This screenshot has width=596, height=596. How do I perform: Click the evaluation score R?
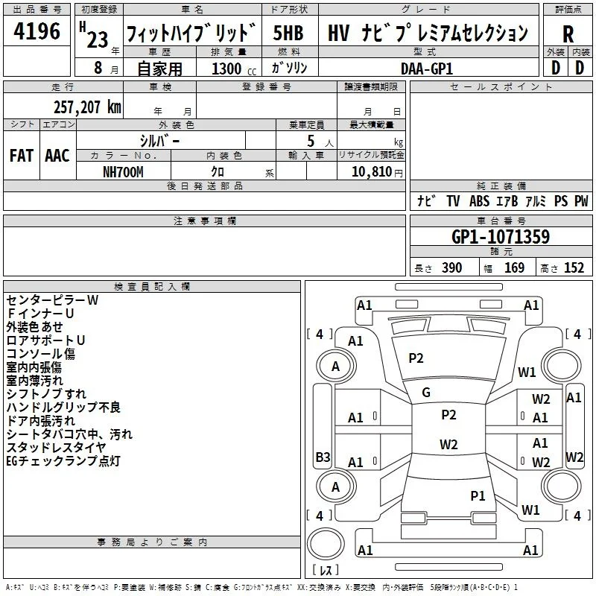point(568,34)
